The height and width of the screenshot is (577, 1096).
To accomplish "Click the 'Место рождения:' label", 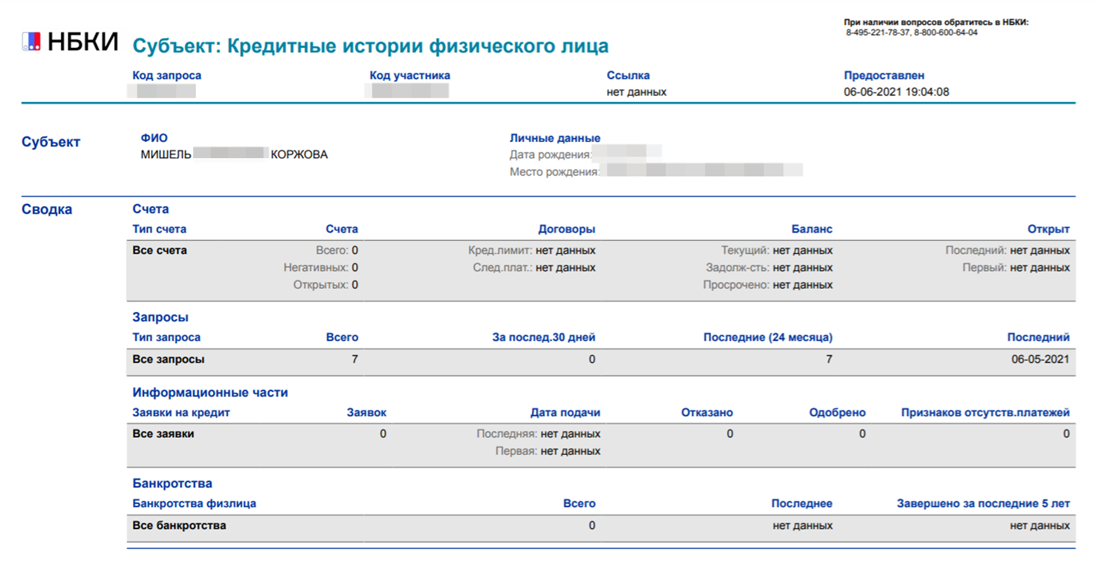I will 554,172.
